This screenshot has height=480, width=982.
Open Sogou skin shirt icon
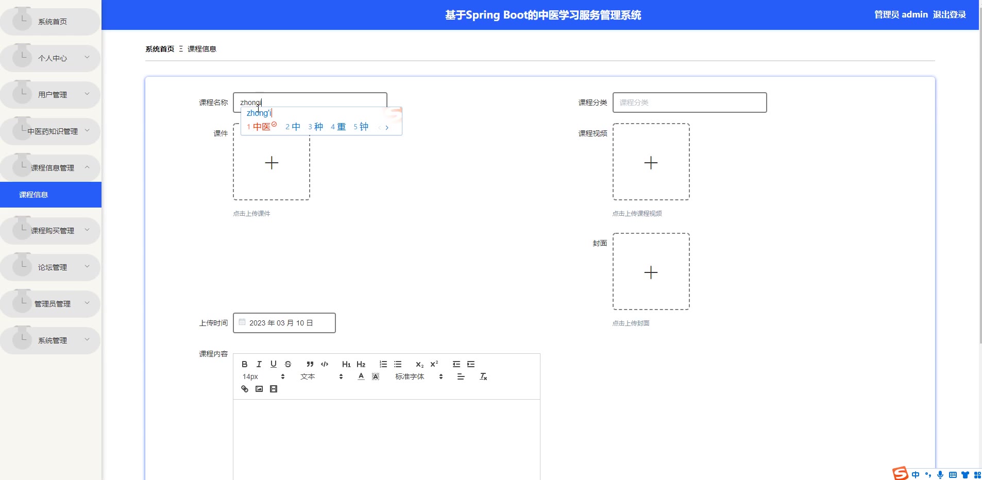coord(965,475)
